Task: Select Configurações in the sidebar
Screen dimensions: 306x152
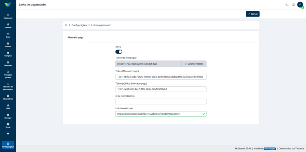Action: [8, 145]
